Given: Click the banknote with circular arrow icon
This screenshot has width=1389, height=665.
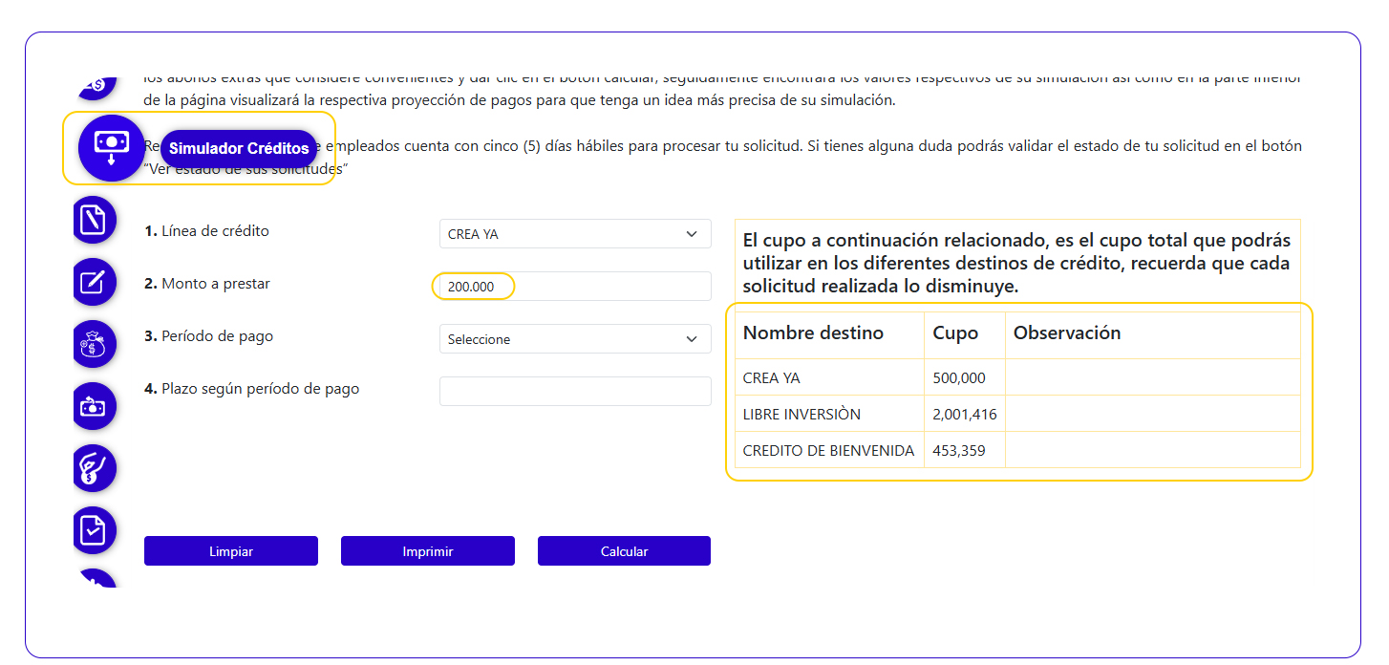Looking at the screenshot, I should [x=94, y=407].
